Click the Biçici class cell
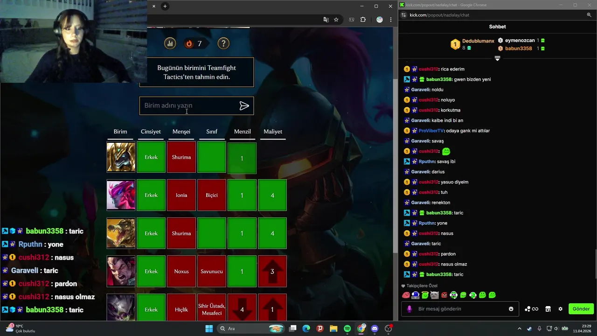Viewport: 597px width, 336px height. click(x=212, y=195)
